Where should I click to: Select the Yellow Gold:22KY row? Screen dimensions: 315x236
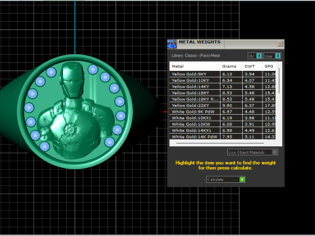pyautogui.click(x=222, y=106)
